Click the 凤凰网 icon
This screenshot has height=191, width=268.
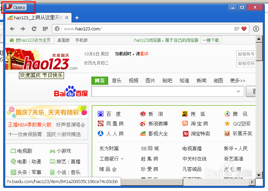point(101,123)
